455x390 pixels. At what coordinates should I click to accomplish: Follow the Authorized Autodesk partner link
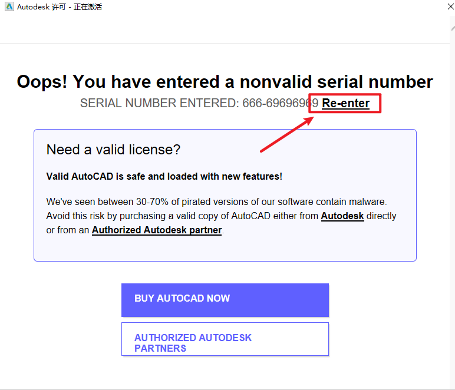157,230
